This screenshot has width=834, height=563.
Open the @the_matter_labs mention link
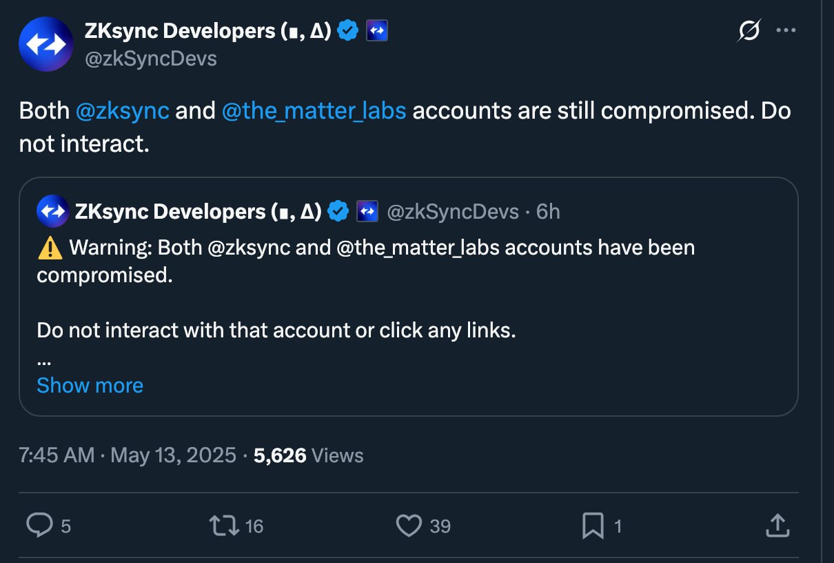(x=314, y=110)
